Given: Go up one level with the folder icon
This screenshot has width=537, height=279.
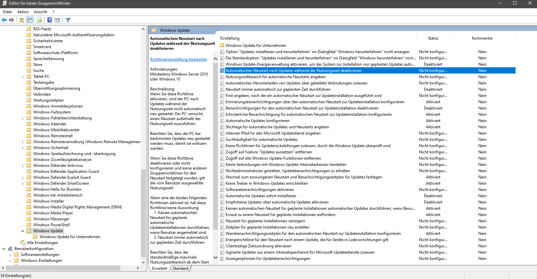Looking at the screenshot, I should [x=22, y=20].
